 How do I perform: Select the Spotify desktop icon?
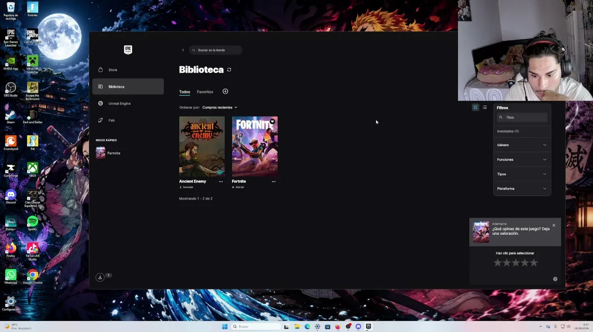(32, 223)
